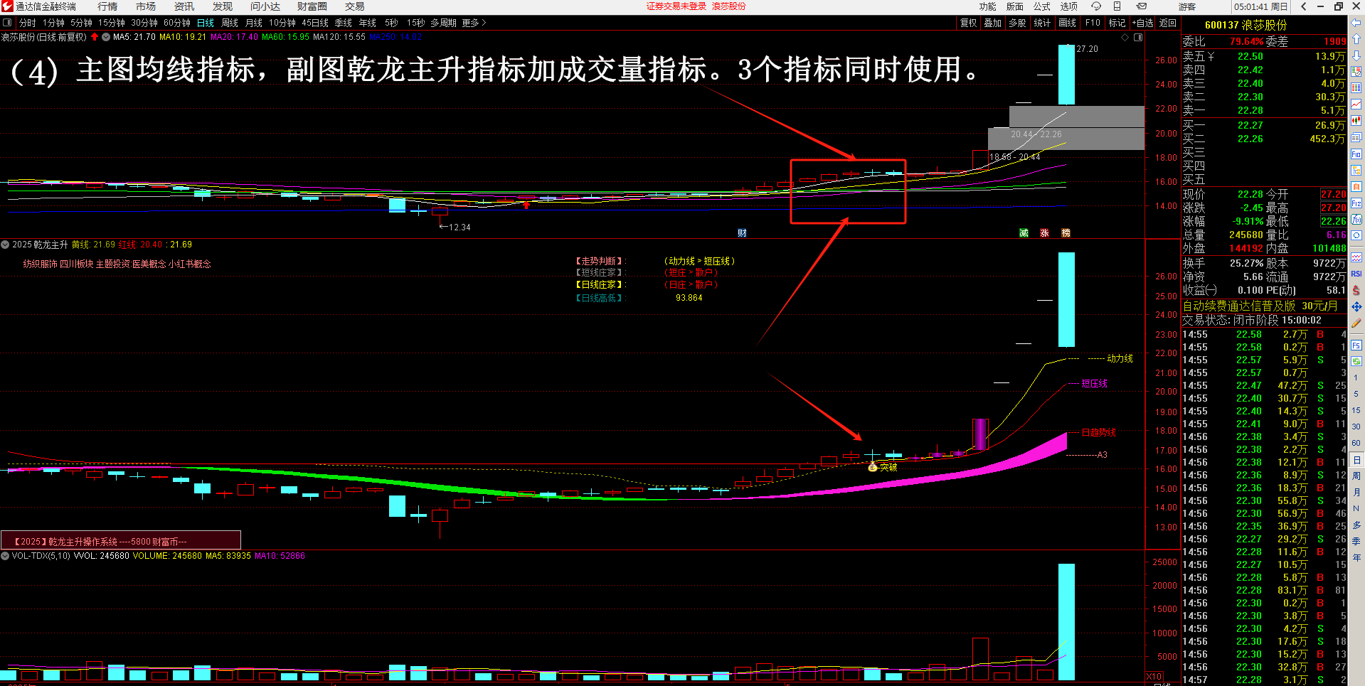Expand 更多 periods dropdown

474,23
